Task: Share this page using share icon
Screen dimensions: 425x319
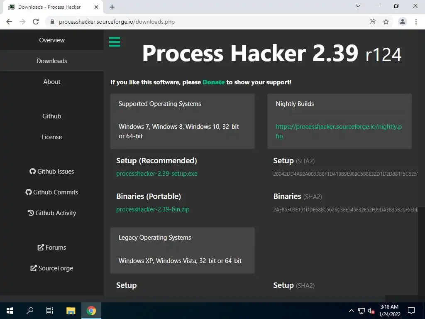Action: pos(372,22)
